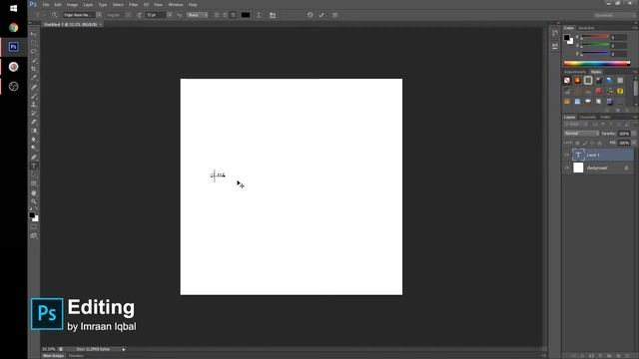The height and width of the screenshot is (359, 639).
Task: Switch to the Channels tab
Action: click(588, 118)
